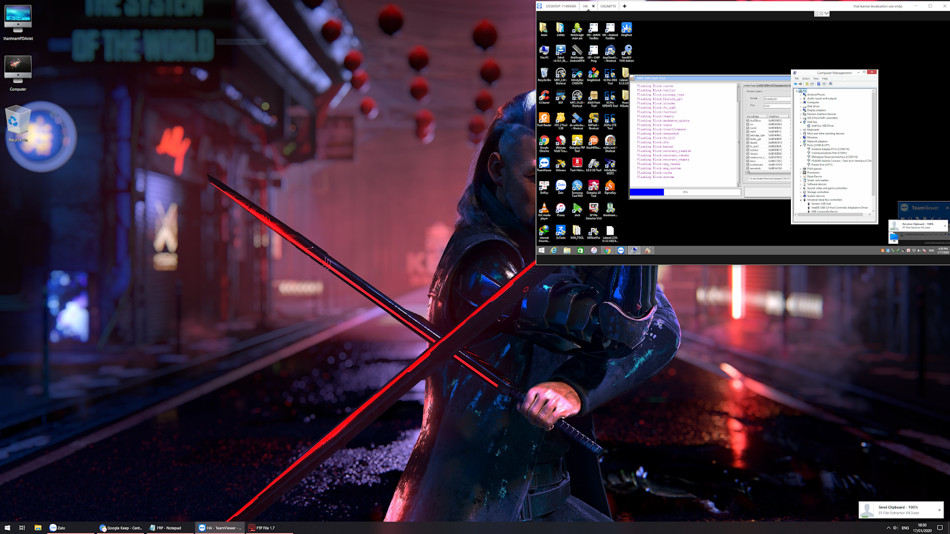Collapse Intel Soc device node
This screenshot has width=950, height=534.
801,122
